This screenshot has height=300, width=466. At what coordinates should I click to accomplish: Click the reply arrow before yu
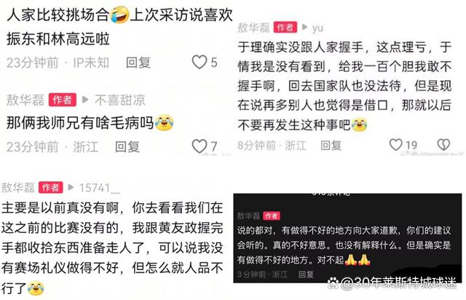(304, 28)
